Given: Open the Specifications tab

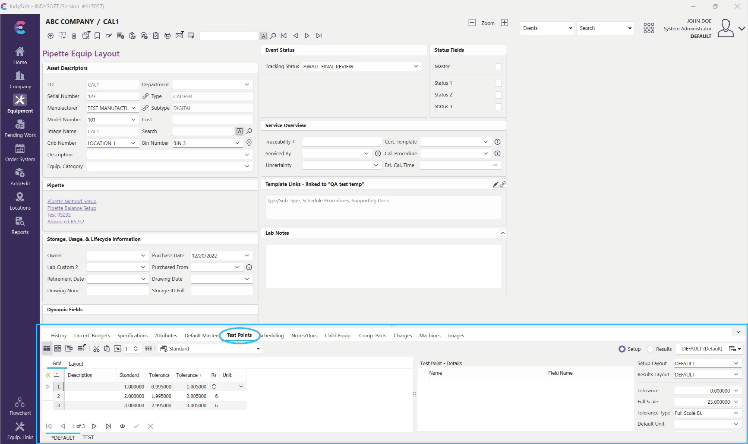Looking at the screenshot, I should pos(132,336).
